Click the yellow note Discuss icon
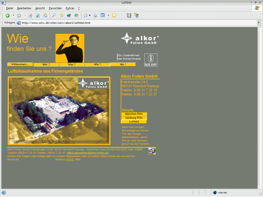This screenshot has width=263, height=197. 114,16
